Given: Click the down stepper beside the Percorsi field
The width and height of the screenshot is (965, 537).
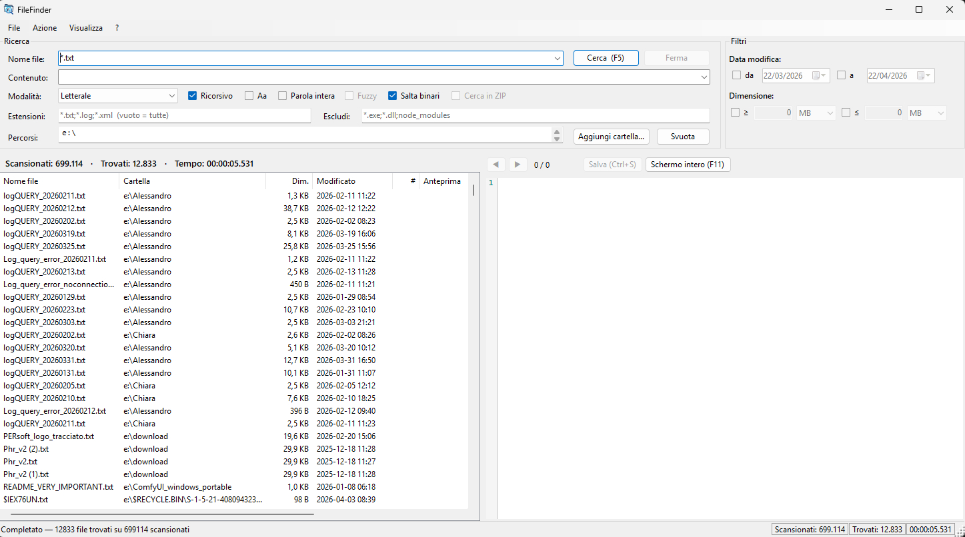Looking at the screenshot, I should coord(558,139).
